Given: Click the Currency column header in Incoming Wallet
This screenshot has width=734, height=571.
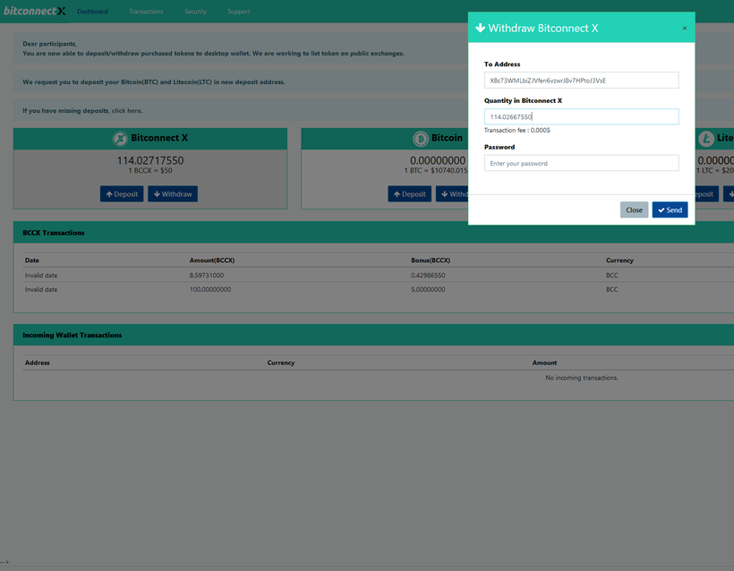Looking at the screenshot, I should [281, 362].
